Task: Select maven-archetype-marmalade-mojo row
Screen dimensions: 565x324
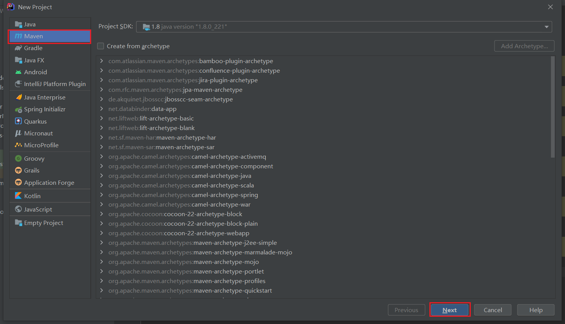Action: pos(323,252)
